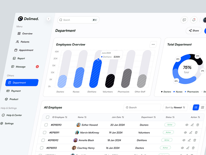The image size is (206, 155).
Task: Click the Nurses bar in the chart
Action: 79,77
